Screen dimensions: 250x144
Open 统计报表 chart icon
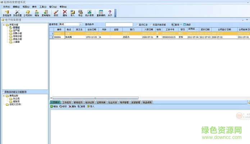point(90,13)
